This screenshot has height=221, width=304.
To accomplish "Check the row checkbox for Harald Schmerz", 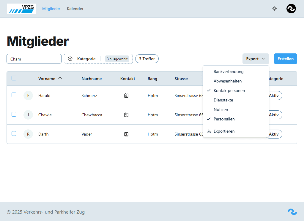I will click(x=14, y=95).
